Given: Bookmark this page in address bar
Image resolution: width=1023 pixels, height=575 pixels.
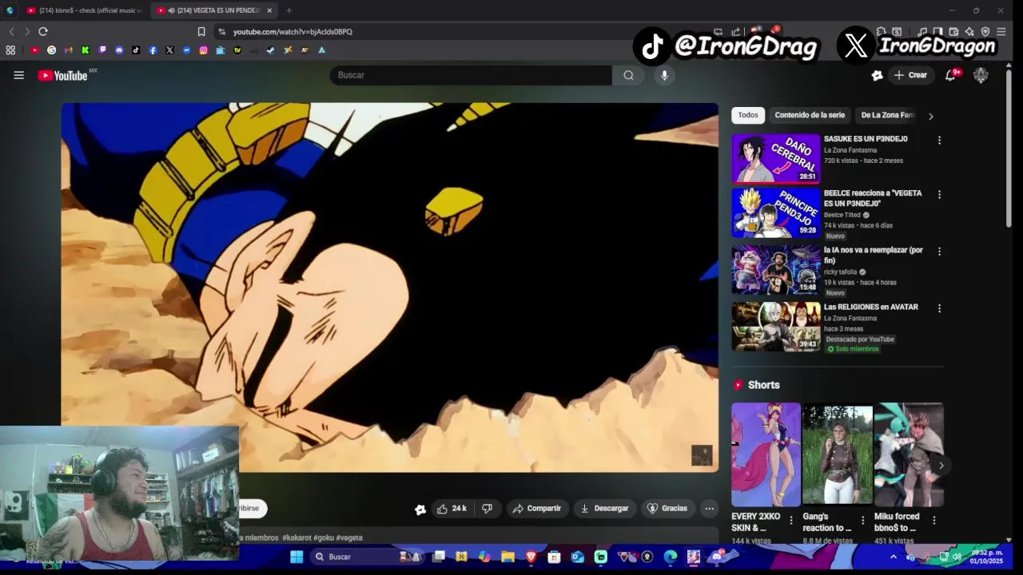Looking at the screenshot, I should point(201,32).
